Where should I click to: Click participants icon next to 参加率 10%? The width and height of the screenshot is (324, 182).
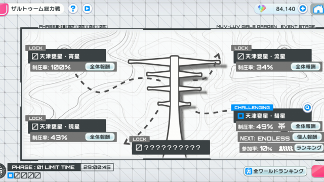click(286, 149)
